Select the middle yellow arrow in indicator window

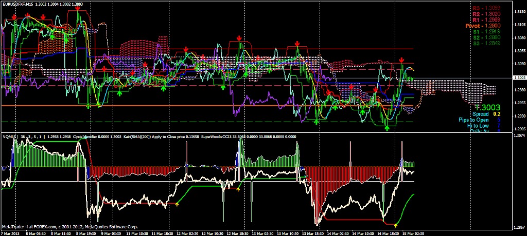[x=238, y=189]
